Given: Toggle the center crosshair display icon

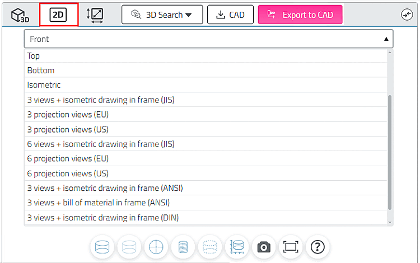Looking at the screenshot, I should tap(156, 247).
